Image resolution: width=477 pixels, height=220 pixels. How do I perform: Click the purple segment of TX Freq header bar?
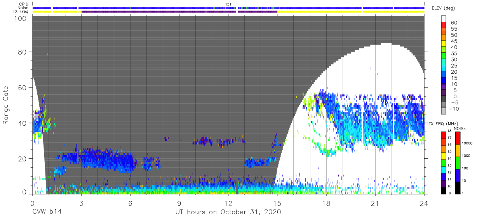179,12
